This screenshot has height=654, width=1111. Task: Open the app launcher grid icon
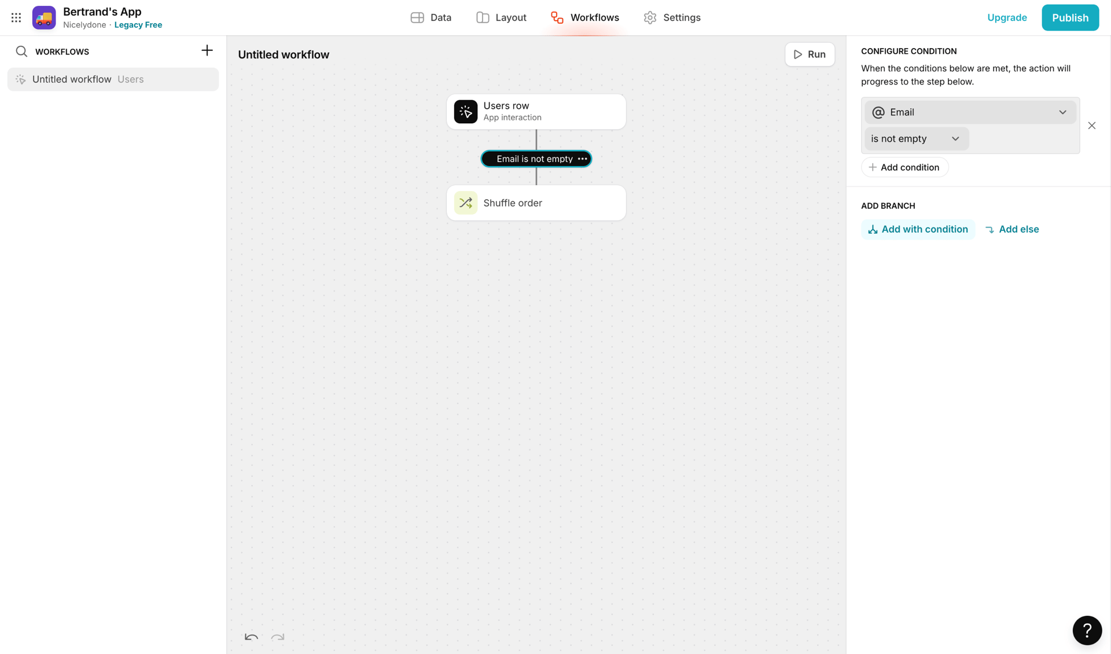(x=16, y=17)
